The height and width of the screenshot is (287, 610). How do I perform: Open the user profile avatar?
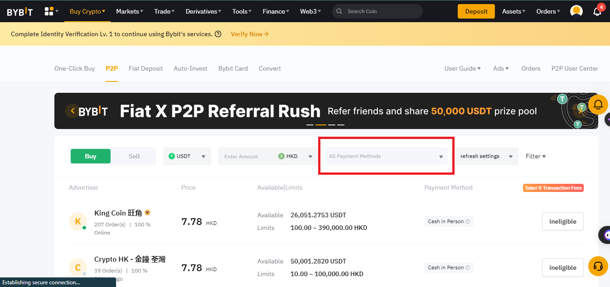576,11
